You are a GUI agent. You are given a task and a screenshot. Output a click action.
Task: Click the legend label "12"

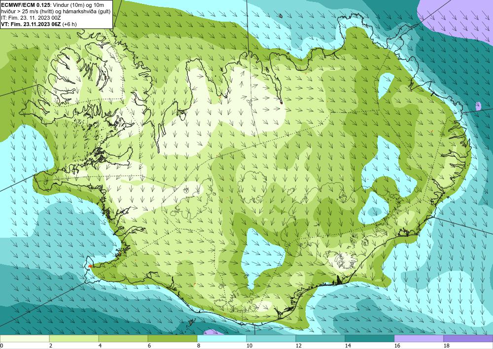298,346
